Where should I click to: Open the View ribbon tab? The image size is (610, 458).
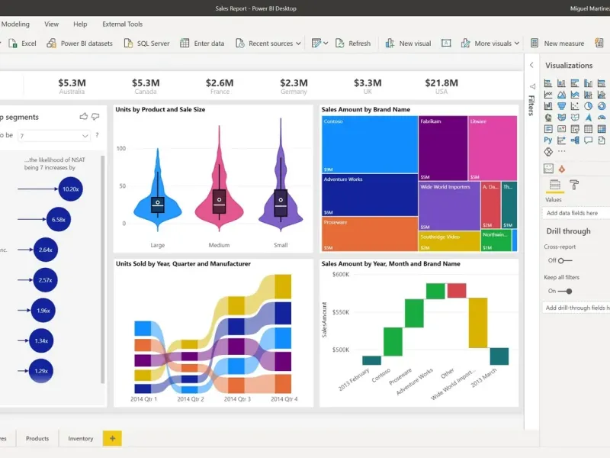click(x=51, y=24)
